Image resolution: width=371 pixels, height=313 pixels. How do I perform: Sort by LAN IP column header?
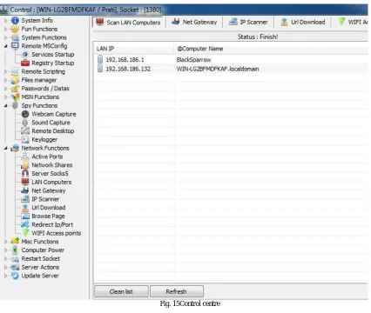(134, 49)
